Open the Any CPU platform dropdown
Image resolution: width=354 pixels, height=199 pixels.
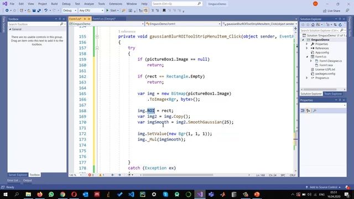[x=91, y=11]
